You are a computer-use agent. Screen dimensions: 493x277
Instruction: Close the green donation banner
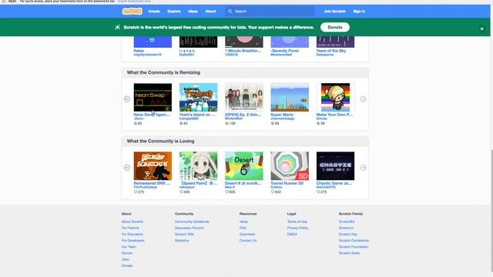tap(481, 28)
